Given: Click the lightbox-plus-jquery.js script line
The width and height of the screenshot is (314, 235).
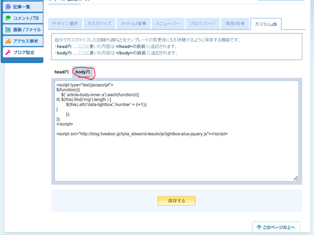Looking at the screenshot, I should coord(142,134).
